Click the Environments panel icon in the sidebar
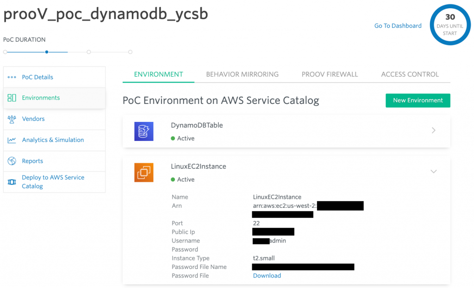This screenshot has width=474, height=288. (12, 98)
